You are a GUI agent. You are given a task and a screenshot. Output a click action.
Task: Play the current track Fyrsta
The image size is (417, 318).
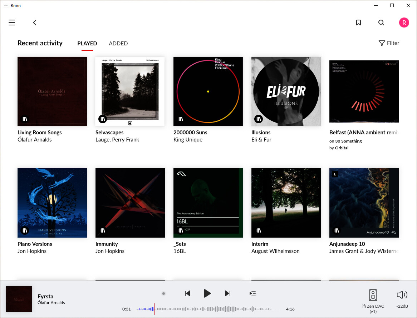[207, 293]
